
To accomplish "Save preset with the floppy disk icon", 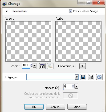I will point(83,77).
